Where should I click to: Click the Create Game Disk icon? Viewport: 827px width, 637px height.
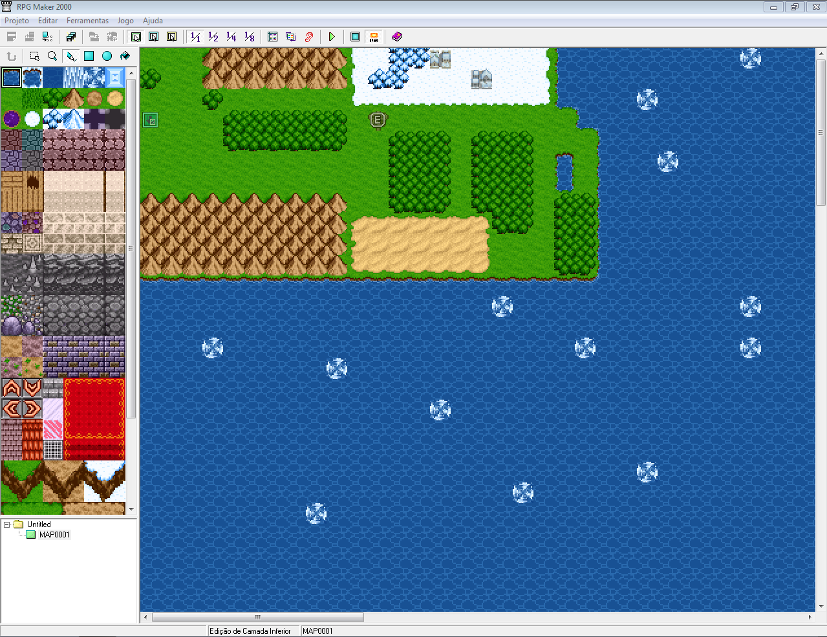pyautogui.click(x=71, y=37)
